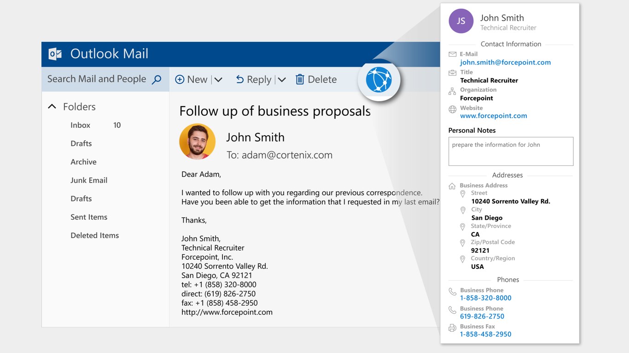Click the Search Mail and People field
Screen dimensions: 629x353
coord(97,79)
